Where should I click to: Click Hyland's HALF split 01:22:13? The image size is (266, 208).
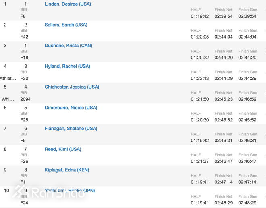click(x=200, y=79)
